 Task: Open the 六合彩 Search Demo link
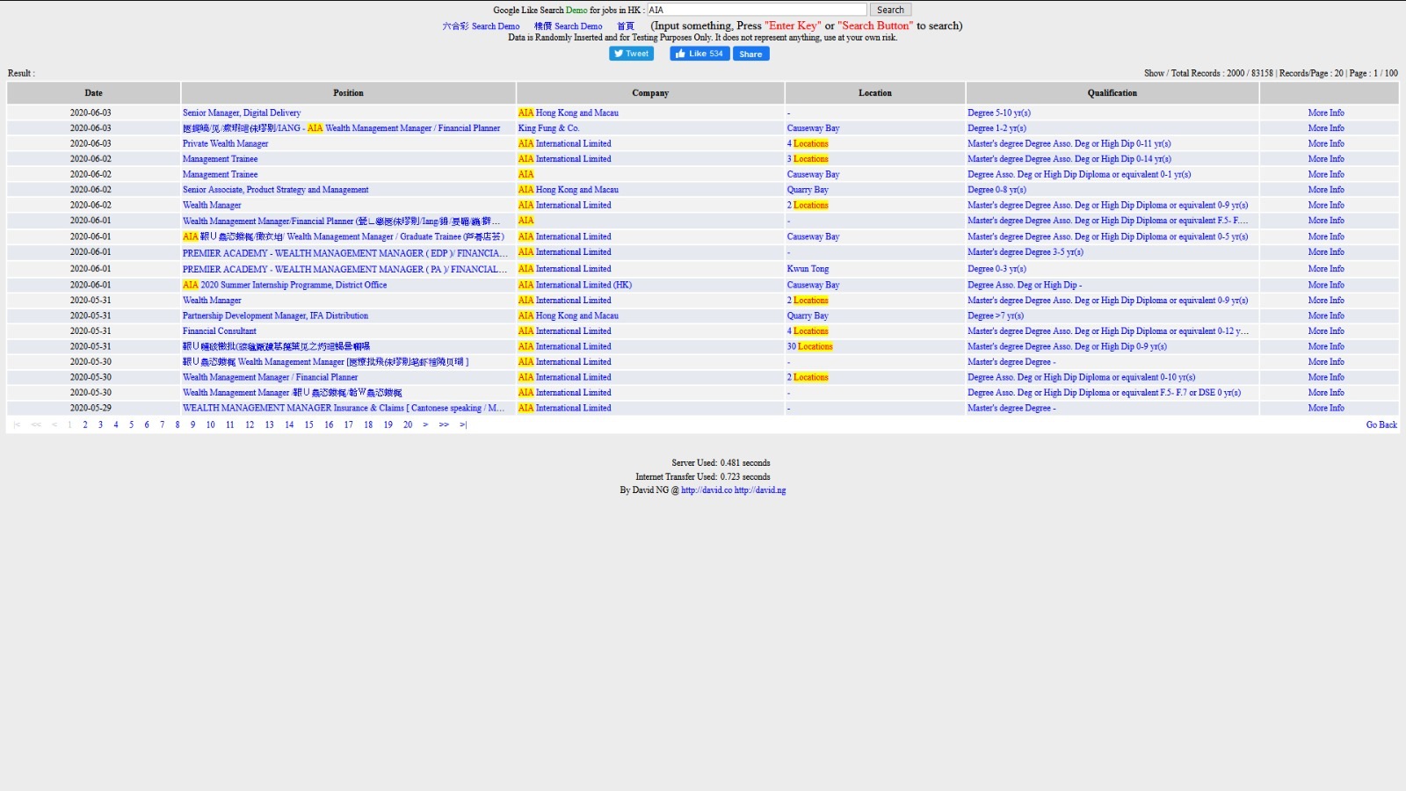point(481,26)
